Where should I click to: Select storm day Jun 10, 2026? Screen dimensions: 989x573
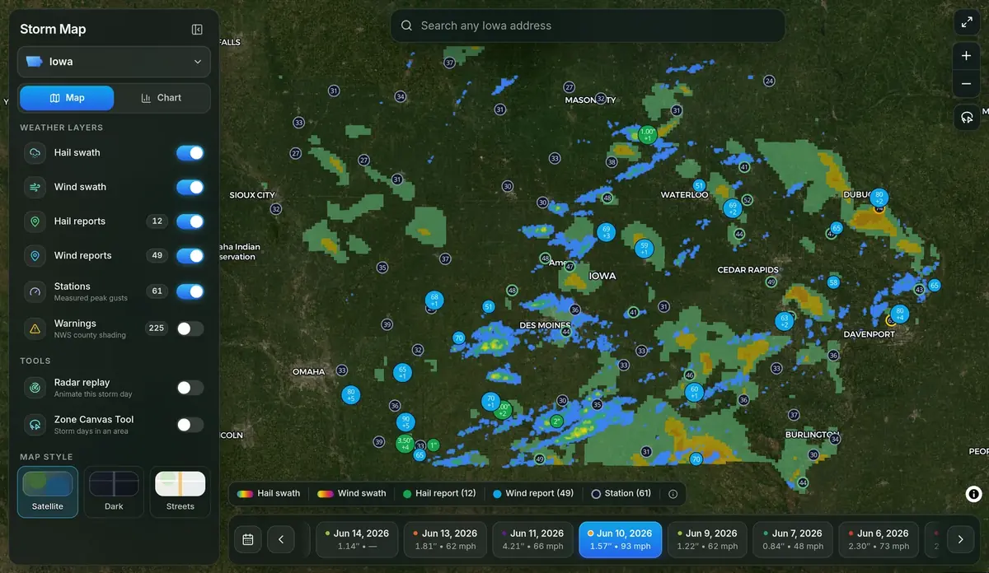click(x=620, y=539)
